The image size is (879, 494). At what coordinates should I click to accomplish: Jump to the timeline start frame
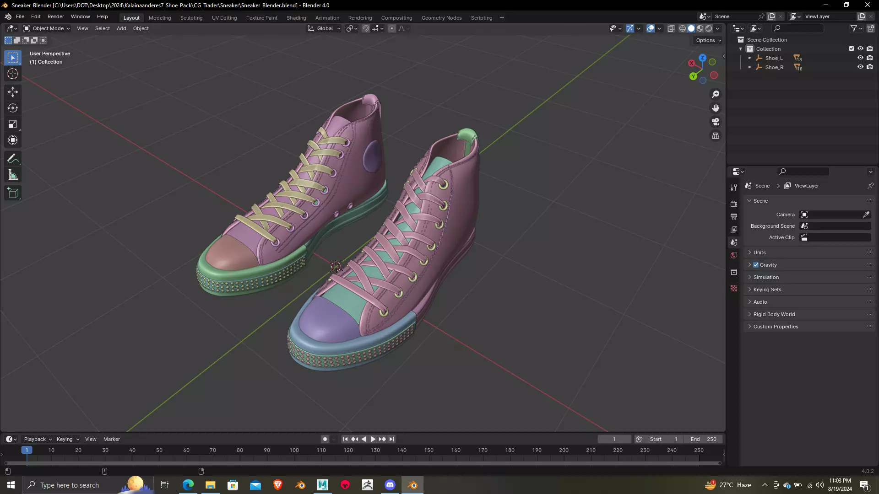pyautogui.click(x=346, y=439)
